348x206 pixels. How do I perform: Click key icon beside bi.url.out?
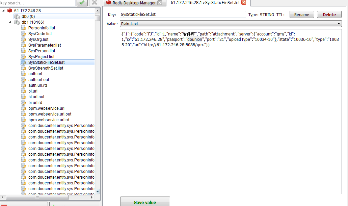coord(24,97)
